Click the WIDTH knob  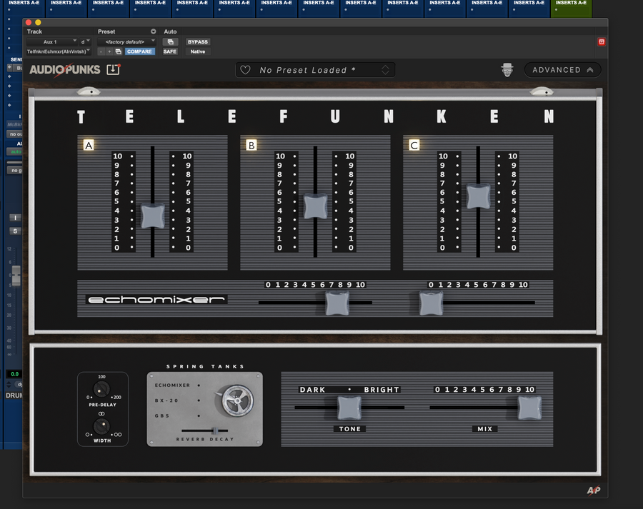point(101,426)
